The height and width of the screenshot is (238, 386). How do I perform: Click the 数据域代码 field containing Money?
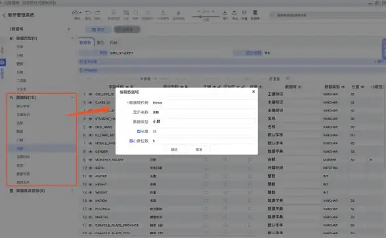pos(204,103)
